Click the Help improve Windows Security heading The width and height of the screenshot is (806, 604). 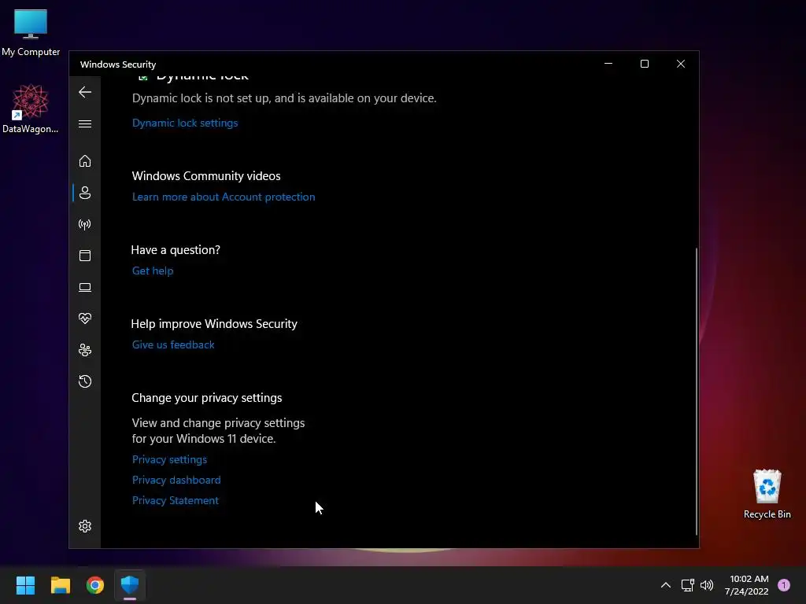(214, 323)
